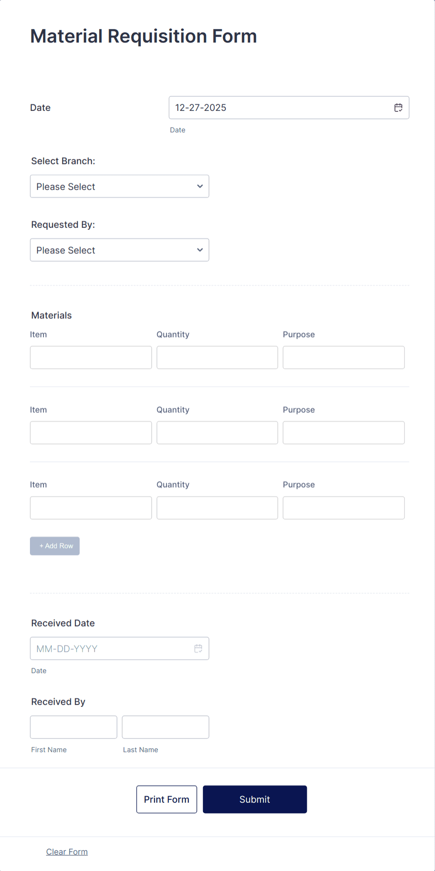Click the chevron on Select Branch dropdown
435x871 pixels.
199,186
